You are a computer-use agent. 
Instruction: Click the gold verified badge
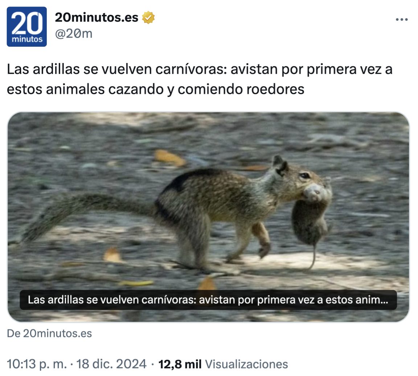tap(148, 17)
